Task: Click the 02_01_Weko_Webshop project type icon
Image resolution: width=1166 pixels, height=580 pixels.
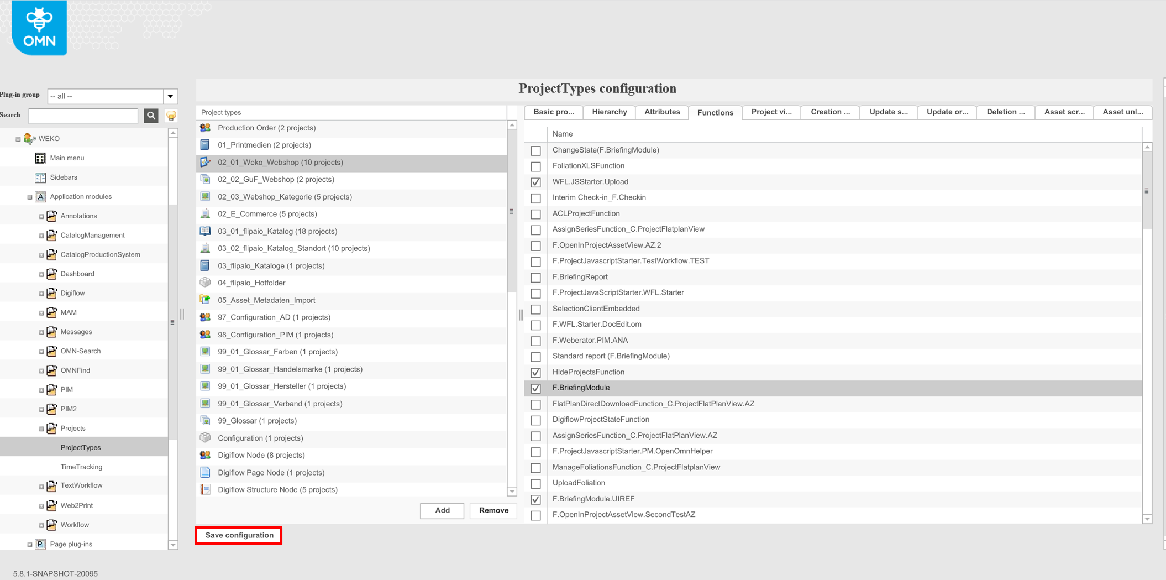Action: click(205, 162)
